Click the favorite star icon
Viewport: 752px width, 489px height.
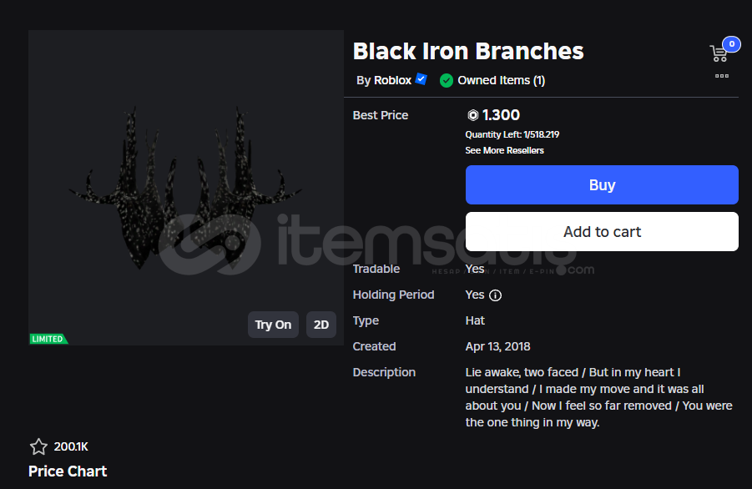[x=38, y=446]
